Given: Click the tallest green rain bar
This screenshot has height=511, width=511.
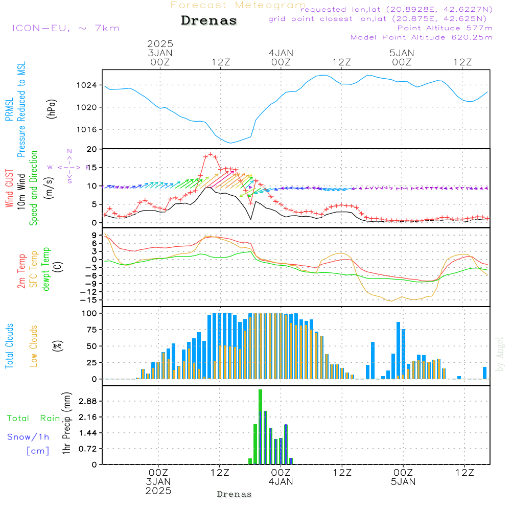Looking at the screenshot, I should pos(261,427).
